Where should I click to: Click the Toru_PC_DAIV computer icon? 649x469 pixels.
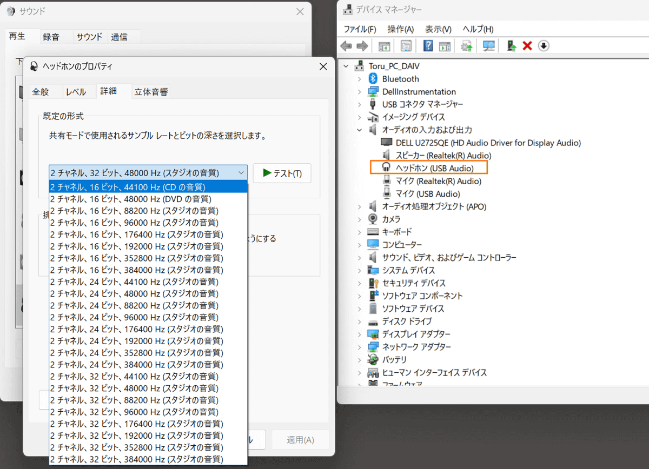coord(359,66)
